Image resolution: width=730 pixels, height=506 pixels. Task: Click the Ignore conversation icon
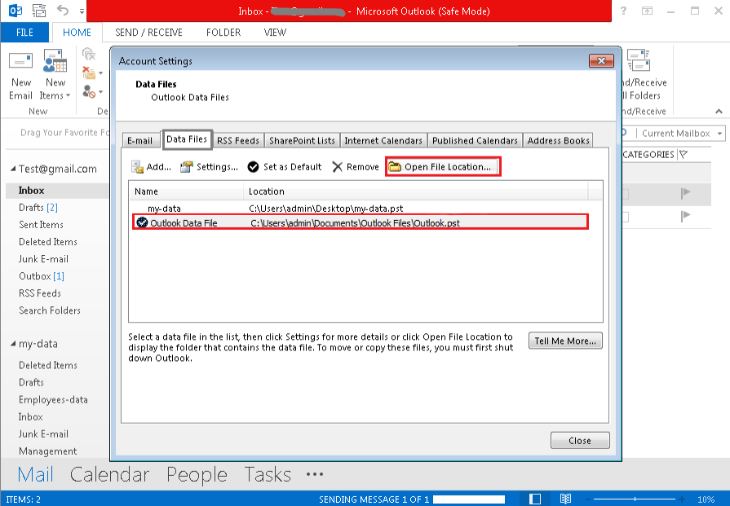(88, 55)
